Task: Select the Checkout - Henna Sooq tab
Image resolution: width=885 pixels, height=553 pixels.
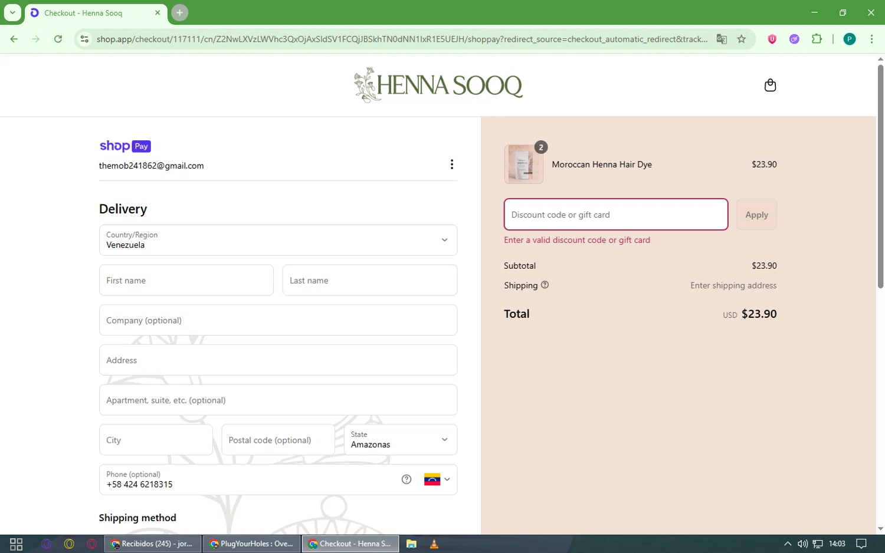Action: click(96, 13)
